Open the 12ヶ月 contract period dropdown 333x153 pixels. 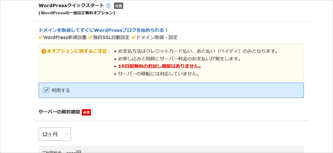point(55,134)
